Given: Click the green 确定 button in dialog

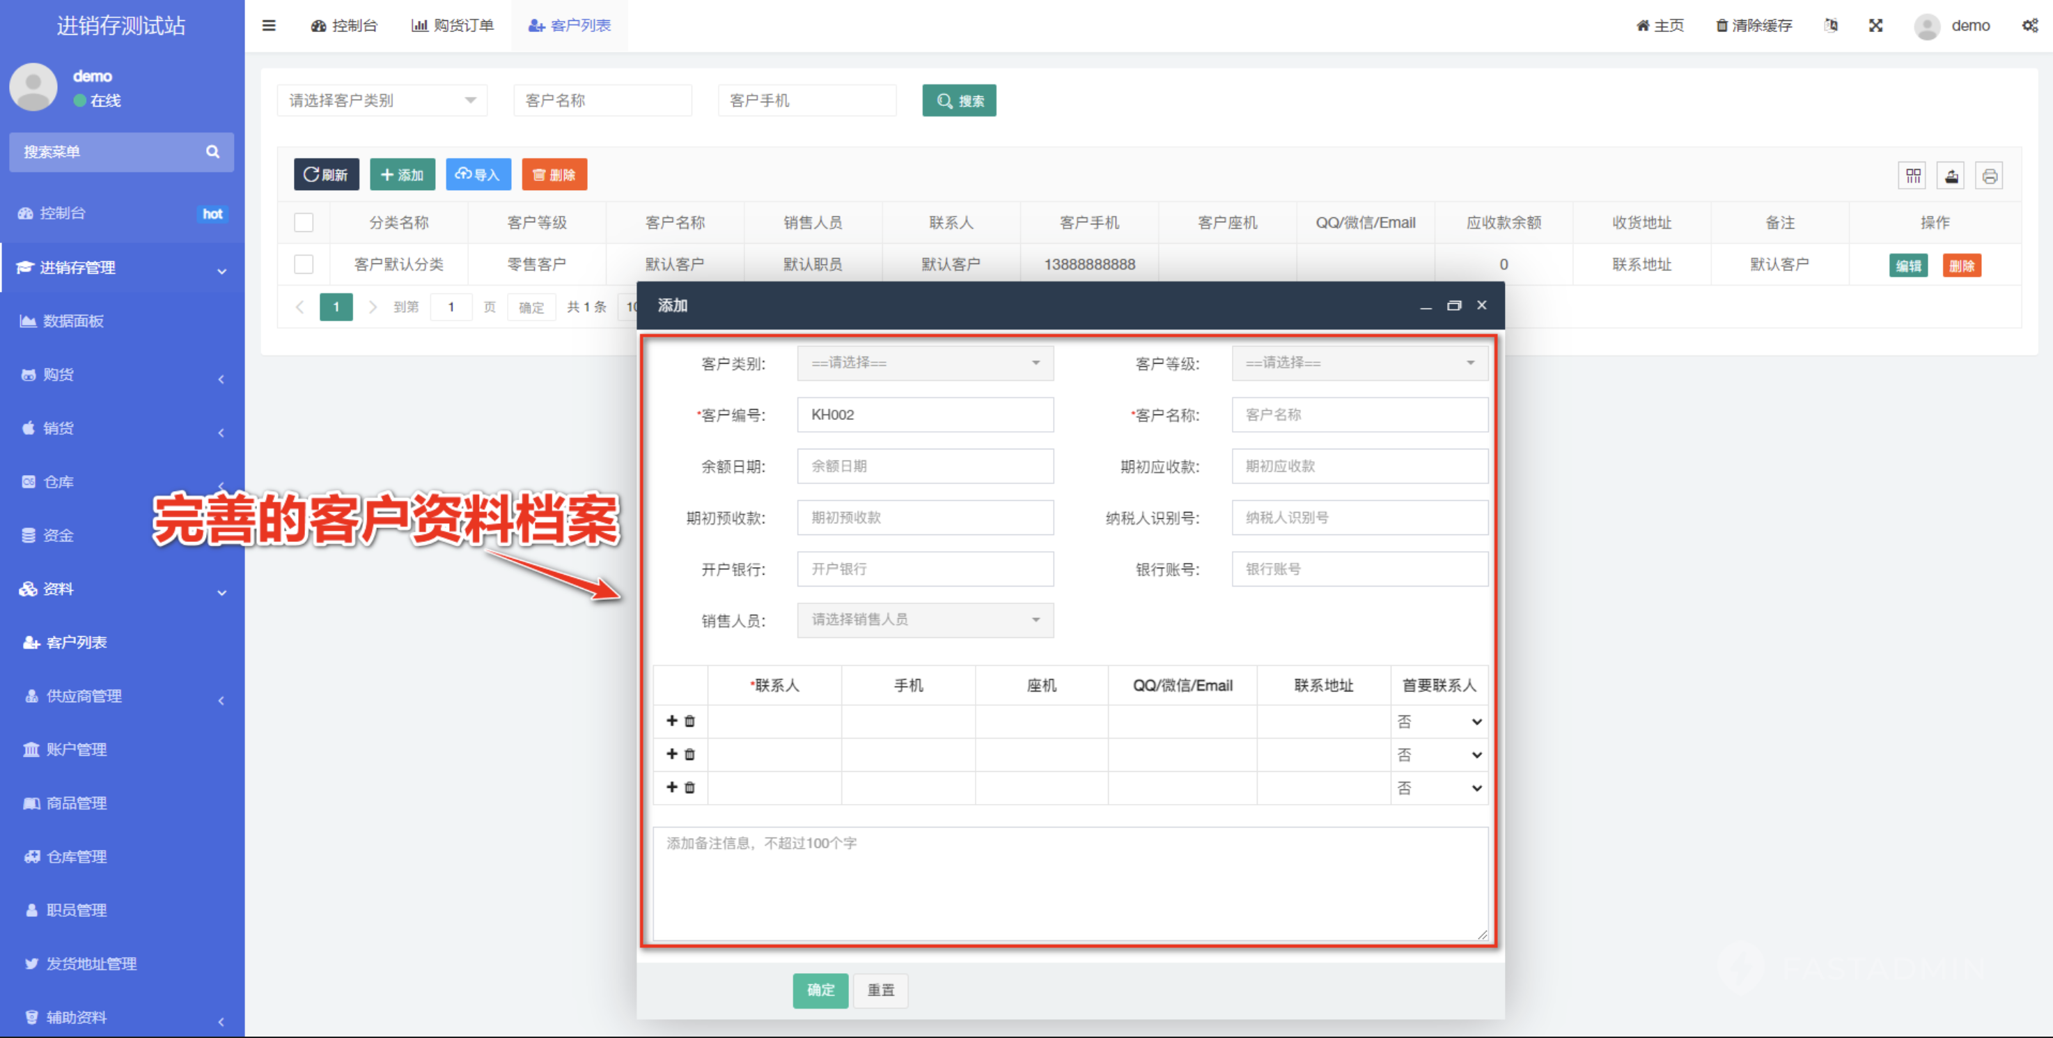Looking at the screenshot, I should (820, 990).
